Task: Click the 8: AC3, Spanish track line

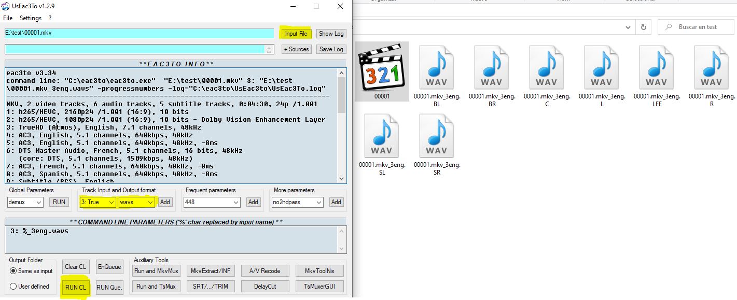Action: (112, 174)
